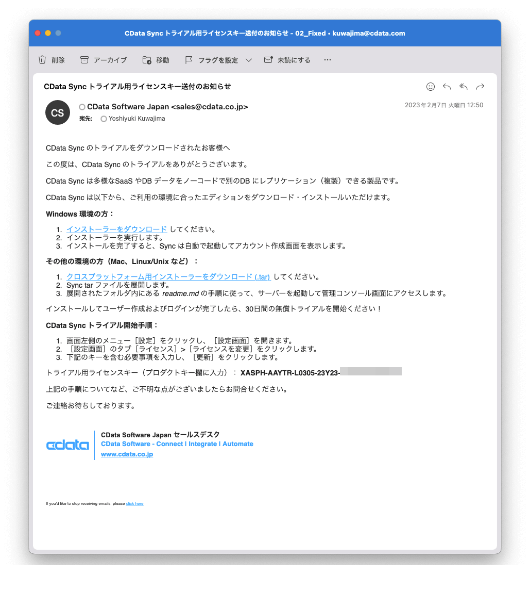Click the cdata logo image
The width and height of the screenshot is (530, 592).
67,445
